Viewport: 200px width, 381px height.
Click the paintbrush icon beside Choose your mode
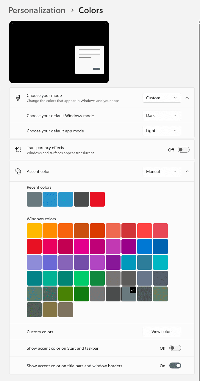coord(18,98)
